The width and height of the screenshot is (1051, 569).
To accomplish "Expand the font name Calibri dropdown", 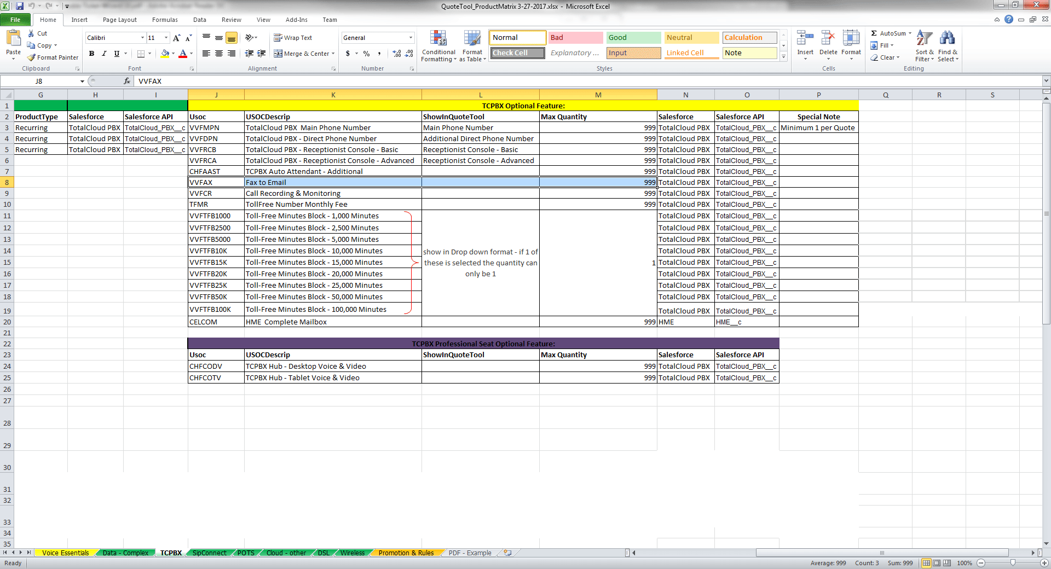I will pyautogui.click(x=142, y=38).
